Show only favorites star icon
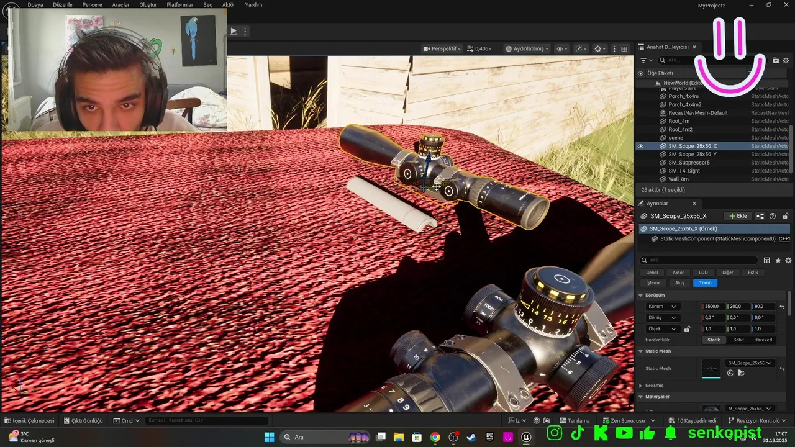The width and height of the screenshot is (795, 447). click(778, 260)
